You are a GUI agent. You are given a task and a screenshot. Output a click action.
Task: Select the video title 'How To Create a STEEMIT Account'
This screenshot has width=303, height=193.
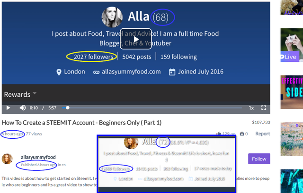click(81, 123)
